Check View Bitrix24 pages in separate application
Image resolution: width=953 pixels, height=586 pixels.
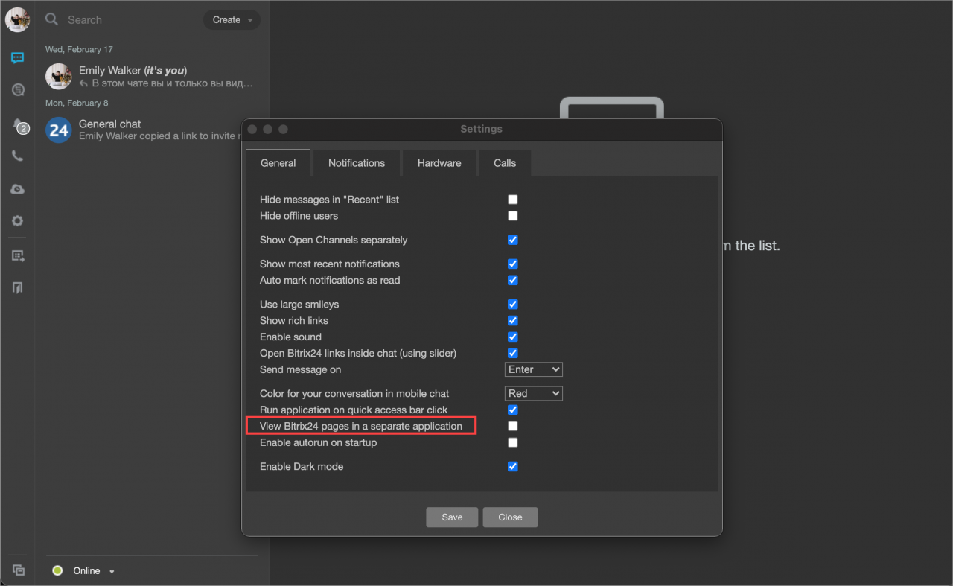pos(512,426)
